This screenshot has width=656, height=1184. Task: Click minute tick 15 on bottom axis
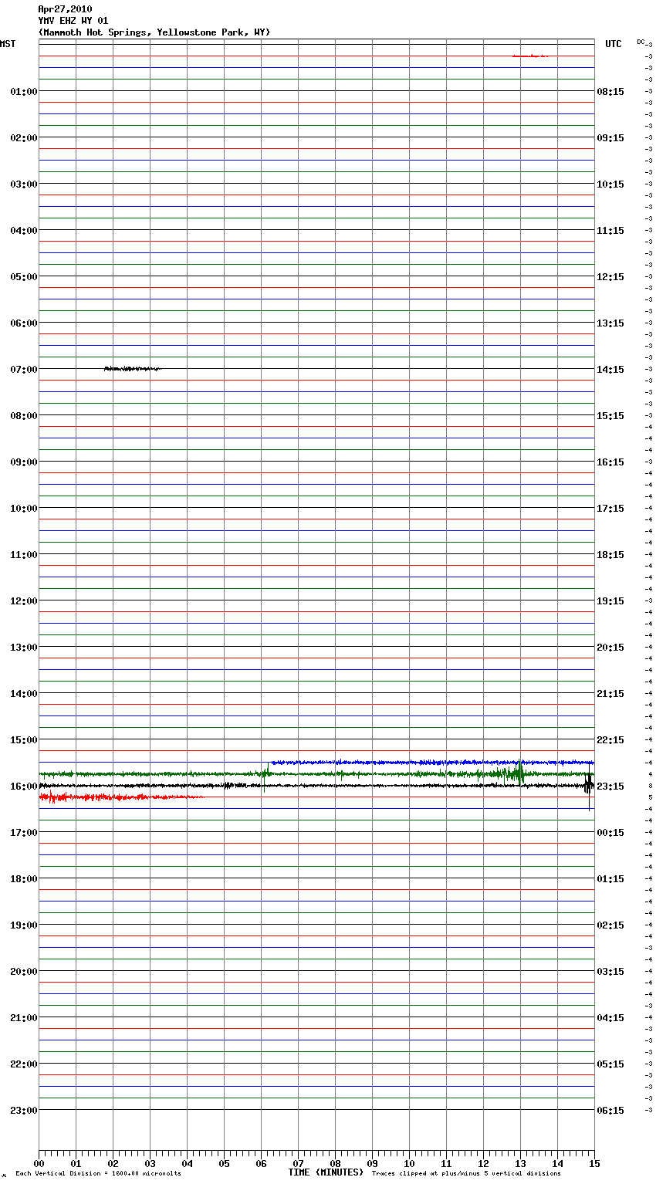[x=594, y=1164]
